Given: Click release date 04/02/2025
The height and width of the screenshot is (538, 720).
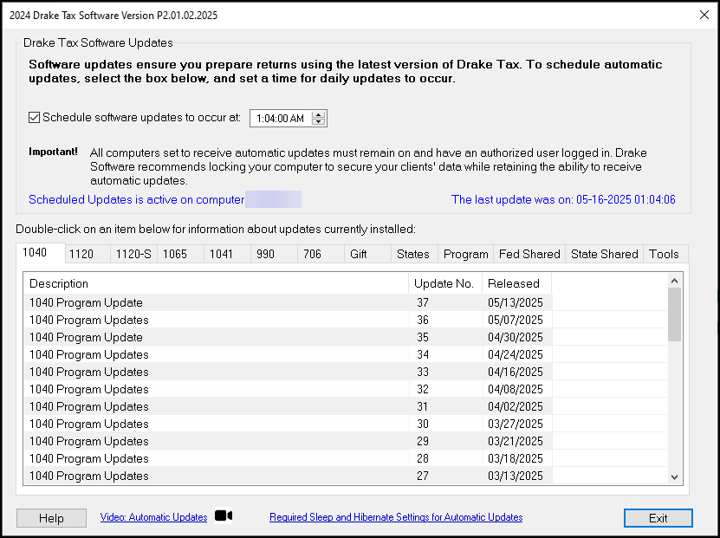Looking at the screenshot, I should tap(516, 406).
